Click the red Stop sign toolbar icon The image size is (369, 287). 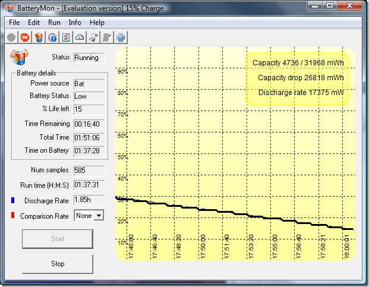(25, 37)
